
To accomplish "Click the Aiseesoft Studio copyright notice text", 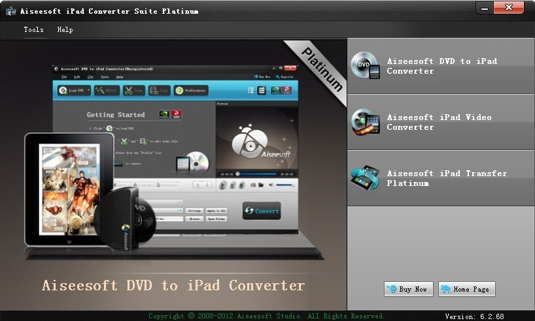I will [266, 316].
